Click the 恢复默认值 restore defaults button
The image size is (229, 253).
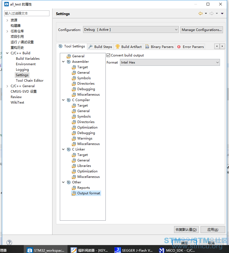tap(186, 229)
